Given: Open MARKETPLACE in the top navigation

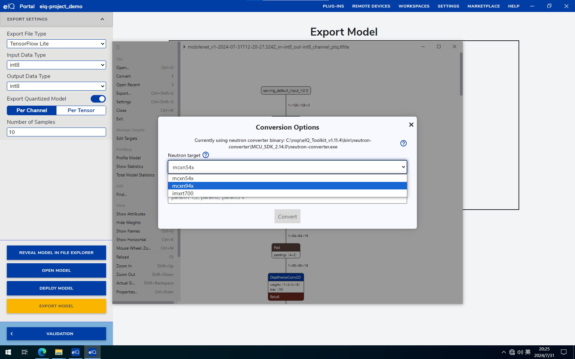Looking at the screenshot, I should coord(484,6).
